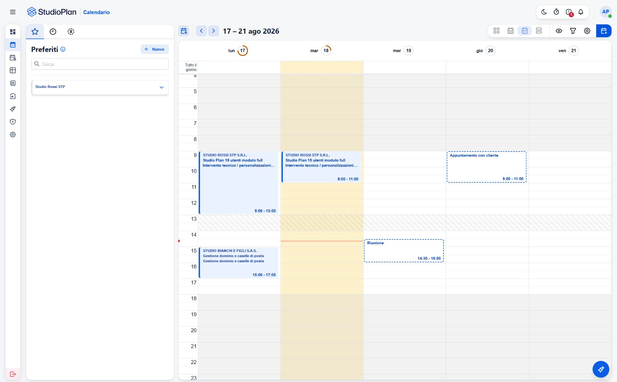The width and height of the screenshot is (617, 382).
Task: Click the red logout icon
Action: [13, 374]
